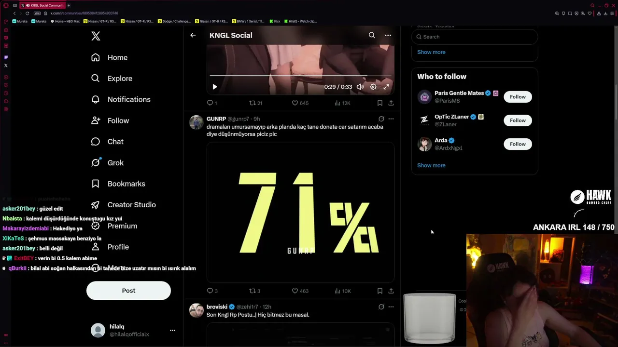This screenshot has height=347, width=618.
Task: Bookmark the video post with 645 likes
Action: [x=380, y=103]
